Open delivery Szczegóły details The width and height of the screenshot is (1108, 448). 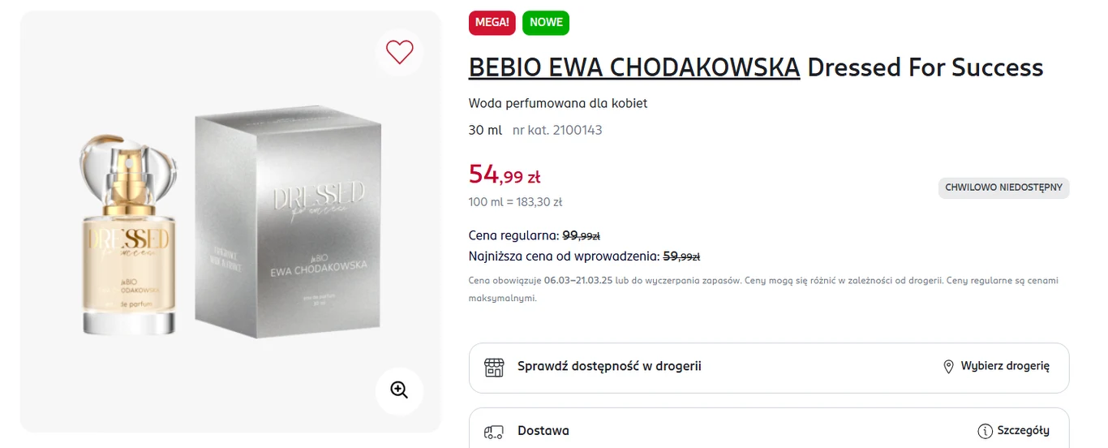1023,431
